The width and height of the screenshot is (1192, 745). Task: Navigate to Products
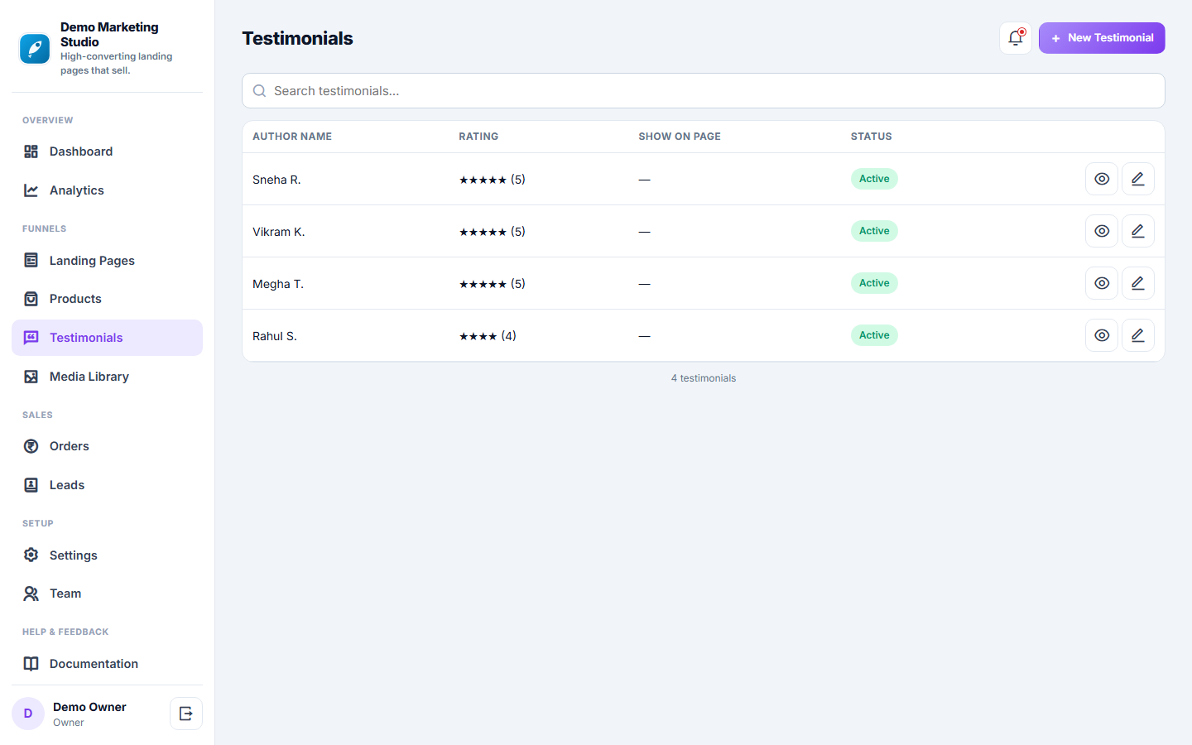pyautogui.click(x=108, y=299)
